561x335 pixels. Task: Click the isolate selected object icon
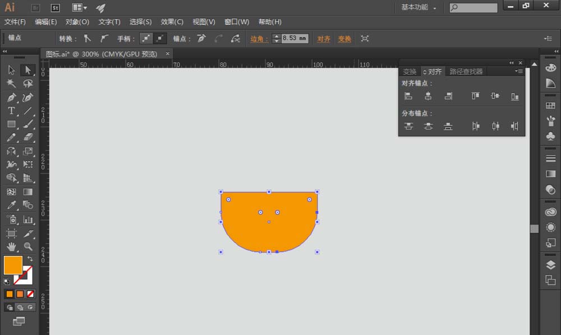click(x=365, y=38)
